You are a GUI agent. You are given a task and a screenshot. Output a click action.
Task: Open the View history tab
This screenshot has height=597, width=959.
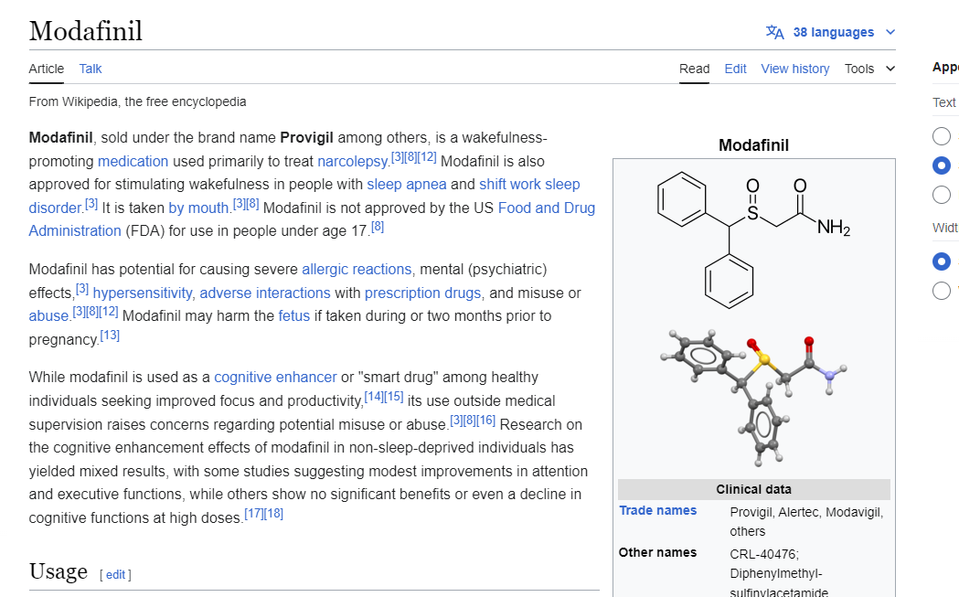click(x=795, y=69)
